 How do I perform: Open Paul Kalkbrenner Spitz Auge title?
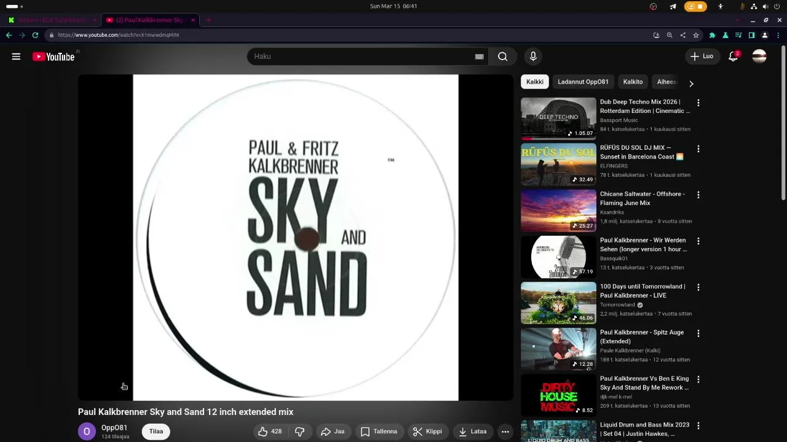point(642,336)
